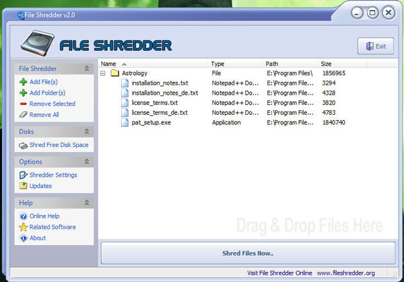Click the file icon of license_terms.txt
Image resolution: width=404 pixels, height=282 pixels.
coord(125,103)
